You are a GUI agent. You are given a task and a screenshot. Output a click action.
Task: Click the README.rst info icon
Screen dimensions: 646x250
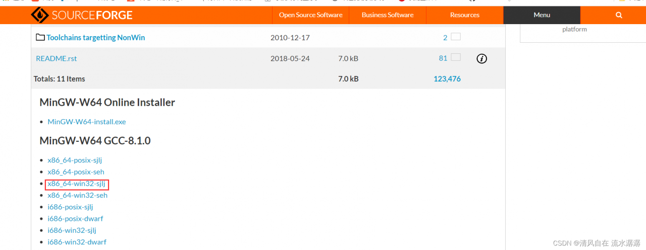(x=481, y=59)
